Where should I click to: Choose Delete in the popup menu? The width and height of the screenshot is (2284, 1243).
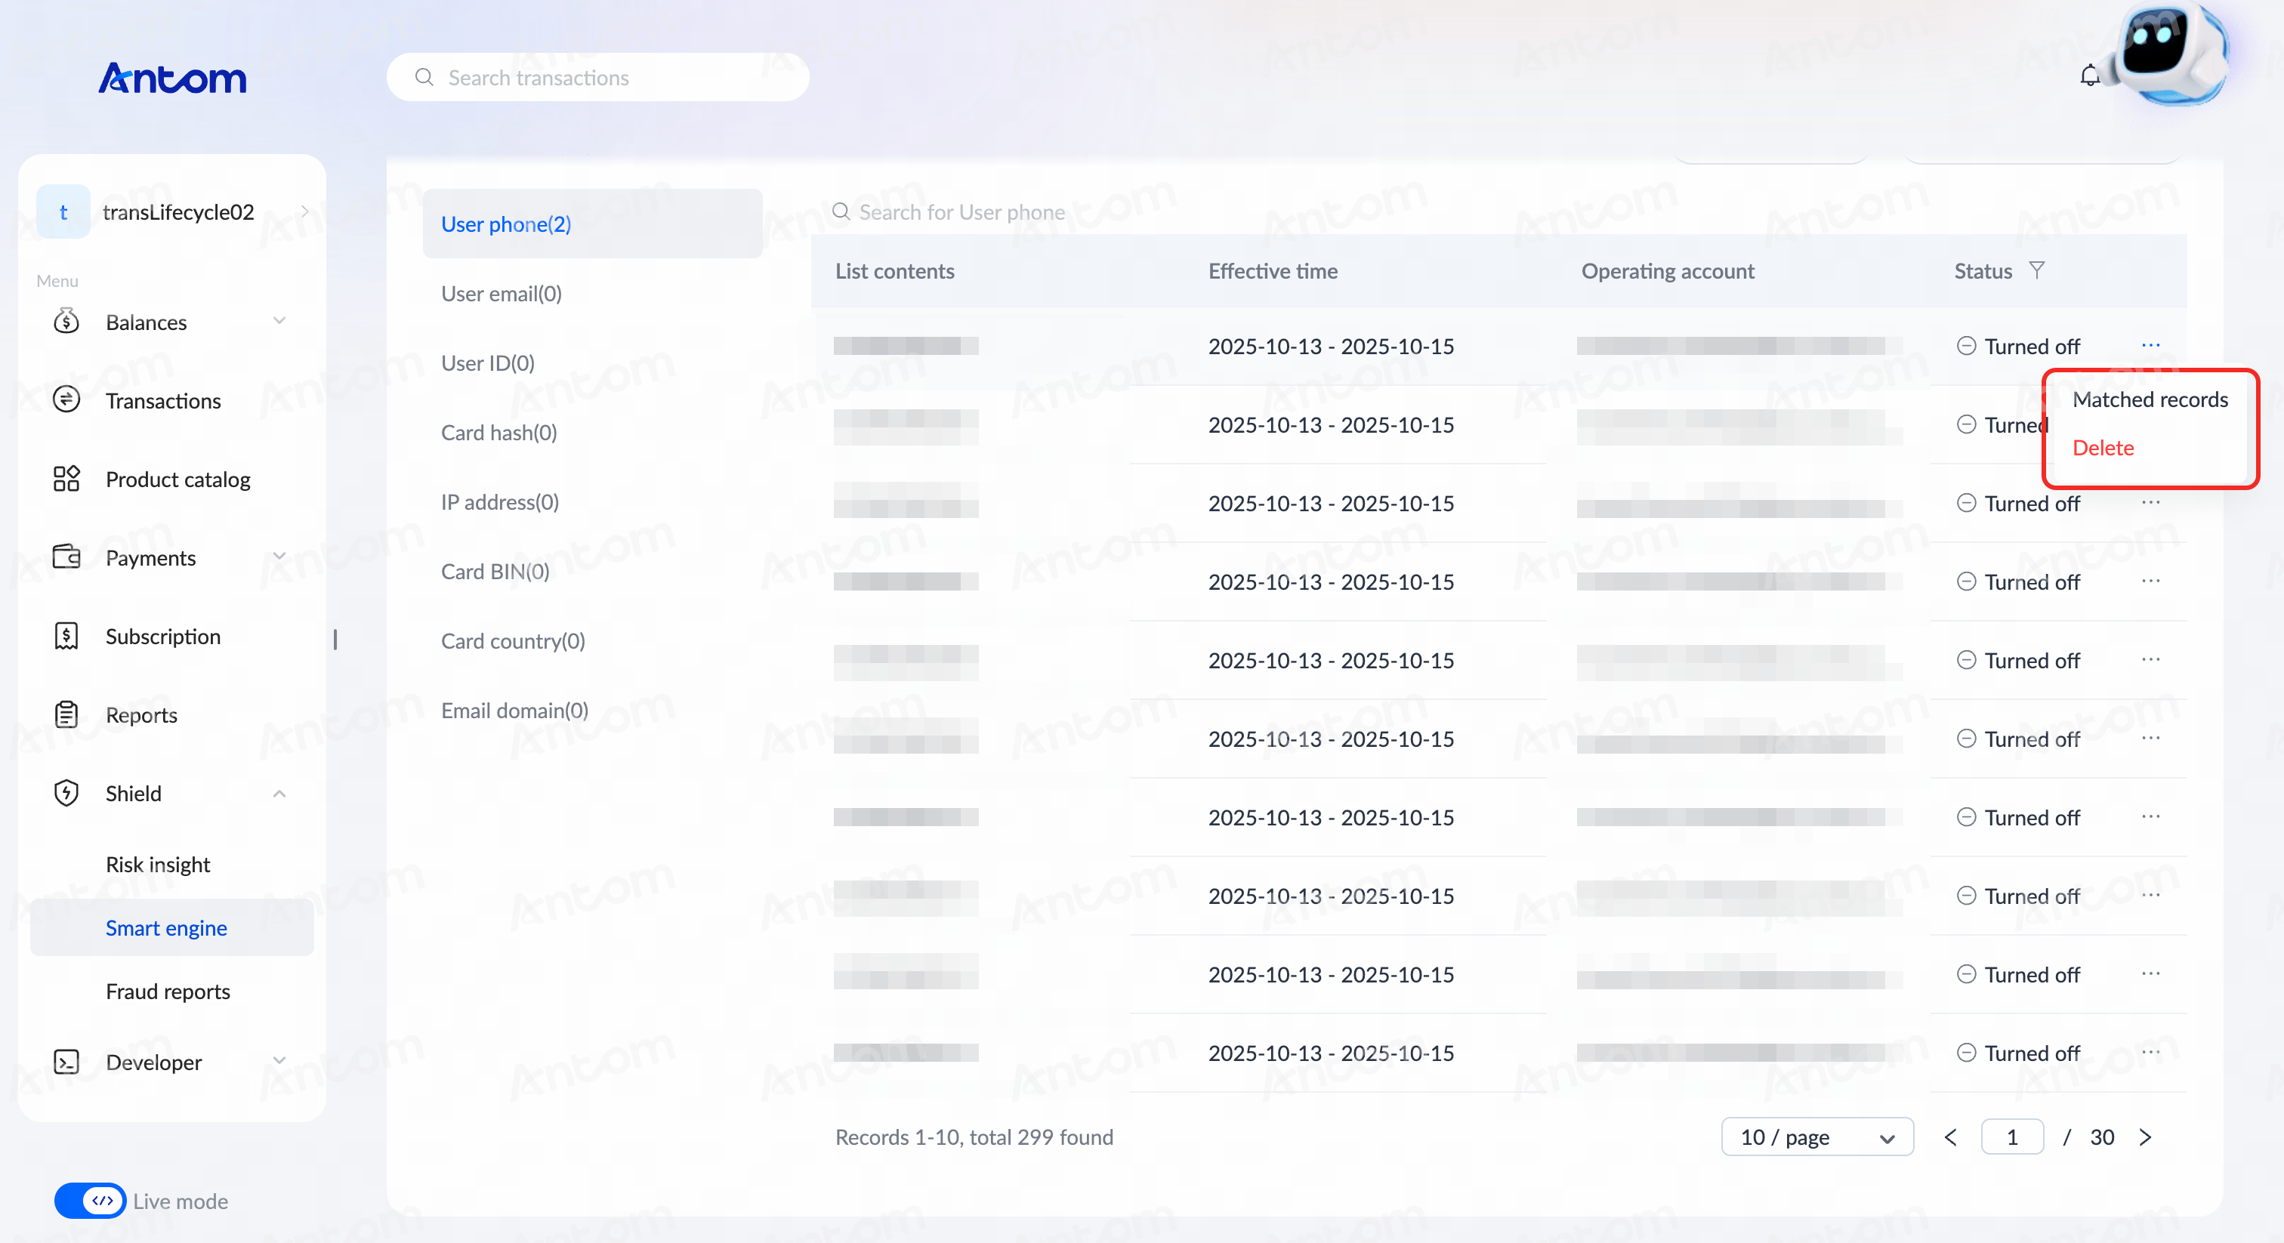[2103, 448]
